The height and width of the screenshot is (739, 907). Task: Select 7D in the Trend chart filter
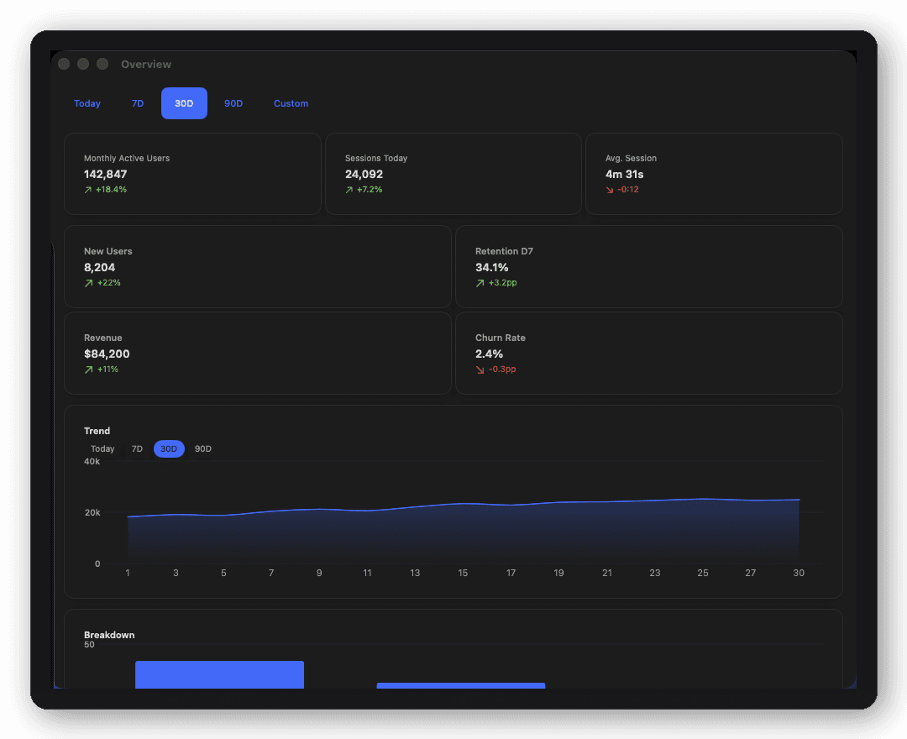137,448
